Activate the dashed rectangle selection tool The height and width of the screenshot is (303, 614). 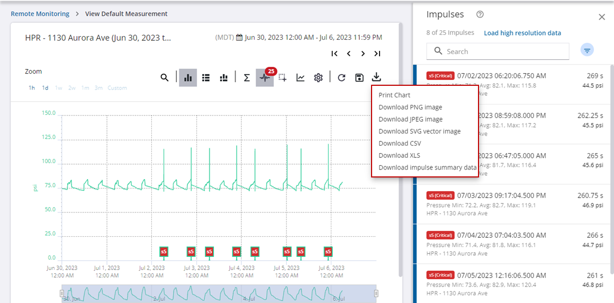pos(282,78)
